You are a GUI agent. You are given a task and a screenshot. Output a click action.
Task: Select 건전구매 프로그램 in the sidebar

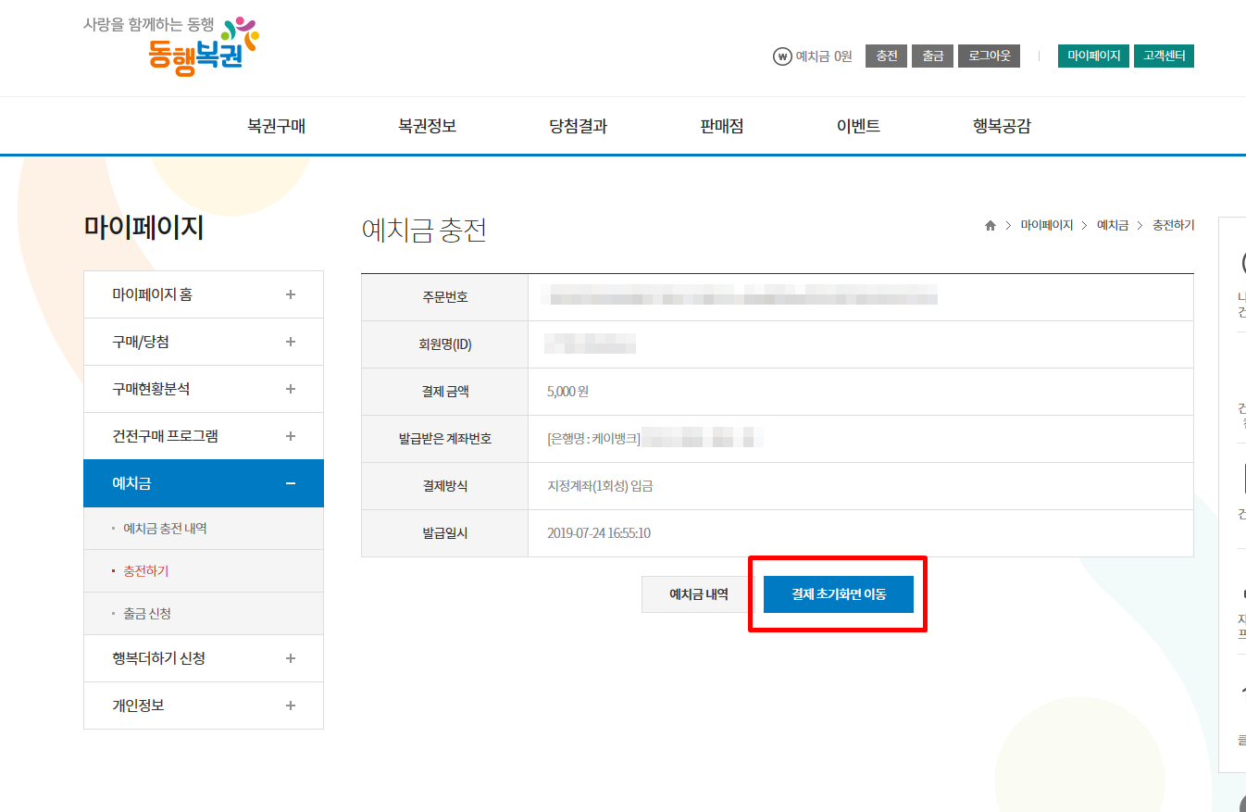coord(204,436)
